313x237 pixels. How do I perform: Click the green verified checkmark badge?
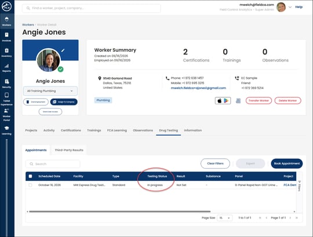61,69
